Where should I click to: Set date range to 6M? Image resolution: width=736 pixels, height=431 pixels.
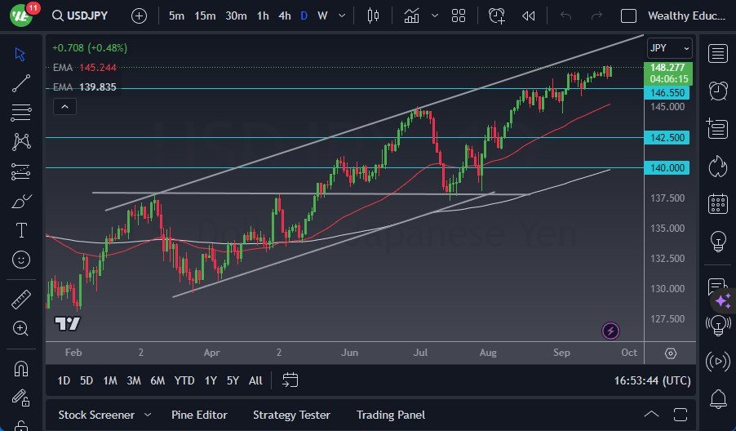click(x=157, y=380)
